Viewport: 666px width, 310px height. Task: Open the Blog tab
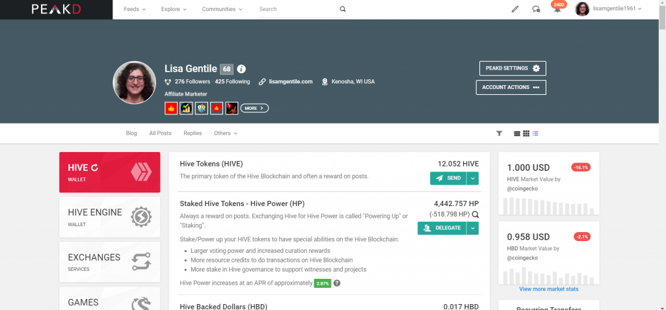click(131, 133)
